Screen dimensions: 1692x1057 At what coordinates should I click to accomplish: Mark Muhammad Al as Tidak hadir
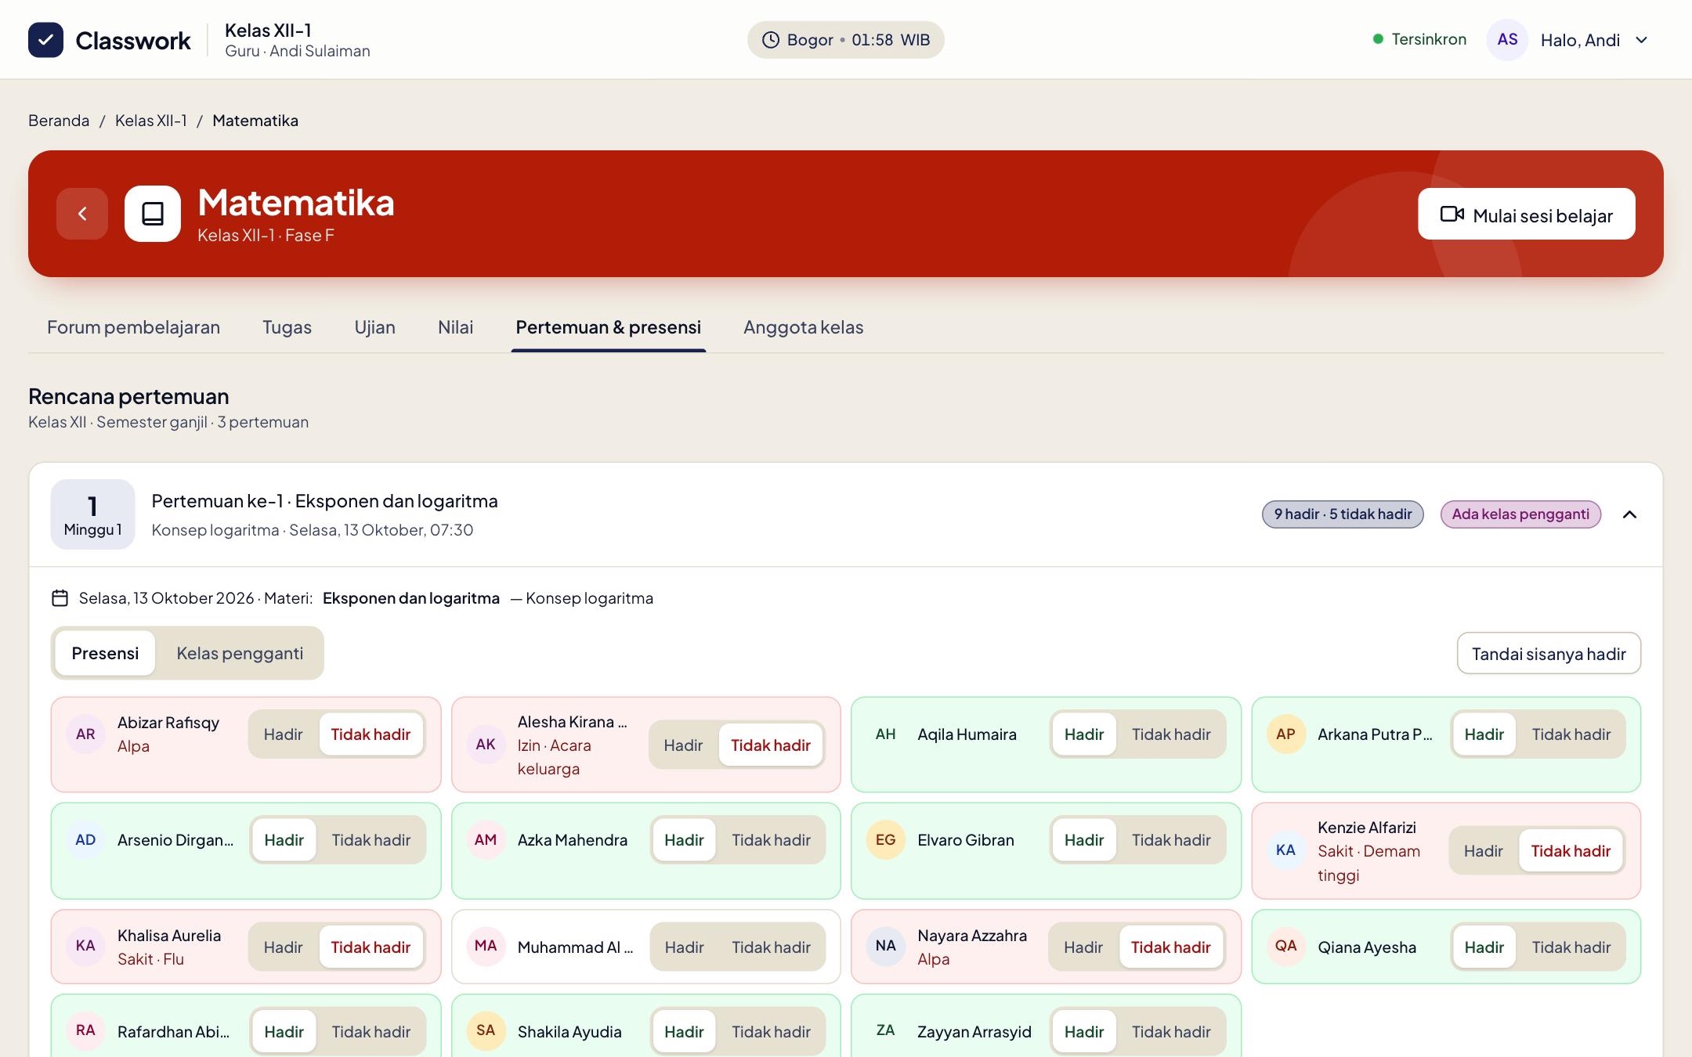771,947
